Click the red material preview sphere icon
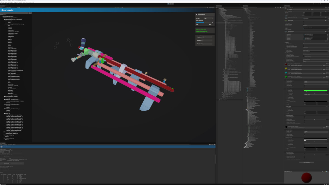Image resolution: width=329 pixels, height=185 pixels. coord(286,64)
